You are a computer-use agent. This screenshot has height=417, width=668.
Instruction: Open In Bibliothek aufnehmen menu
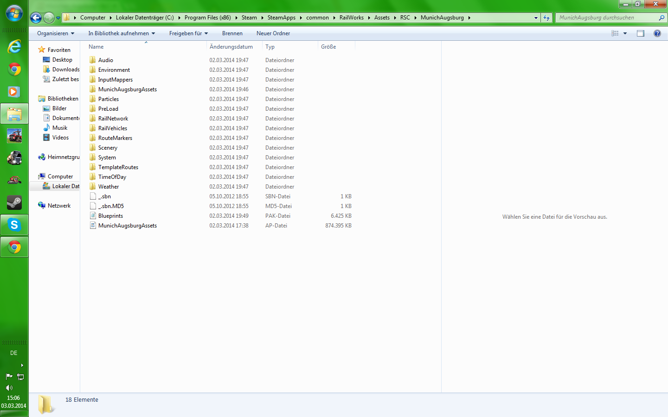click(x=122, y=33)
